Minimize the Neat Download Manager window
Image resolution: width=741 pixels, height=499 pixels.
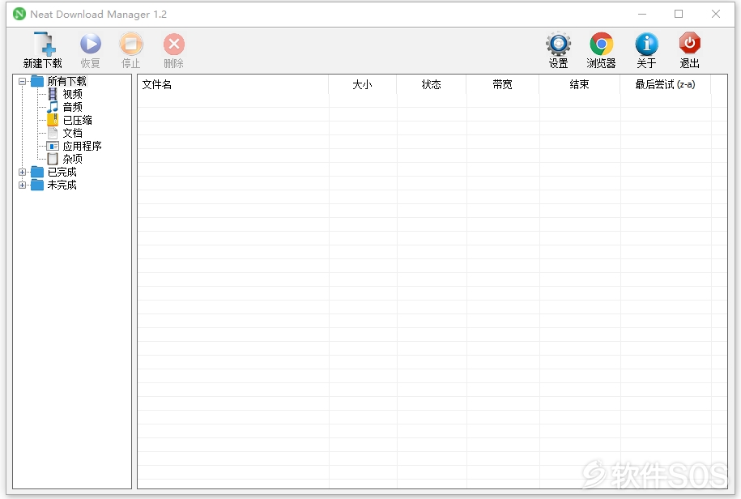[x=641, y=15]
